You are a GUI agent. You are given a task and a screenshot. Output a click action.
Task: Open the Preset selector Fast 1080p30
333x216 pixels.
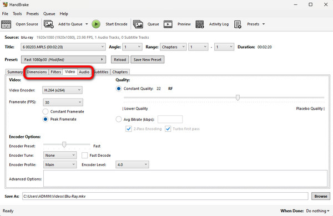coord(63,60)
